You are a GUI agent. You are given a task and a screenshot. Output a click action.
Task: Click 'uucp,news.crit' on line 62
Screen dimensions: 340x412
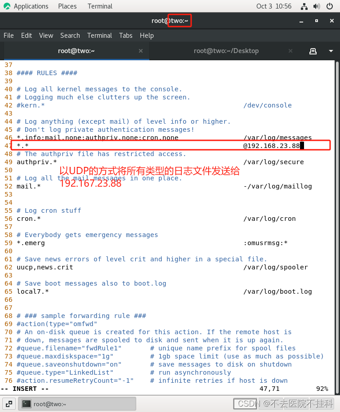coord(45,267)
